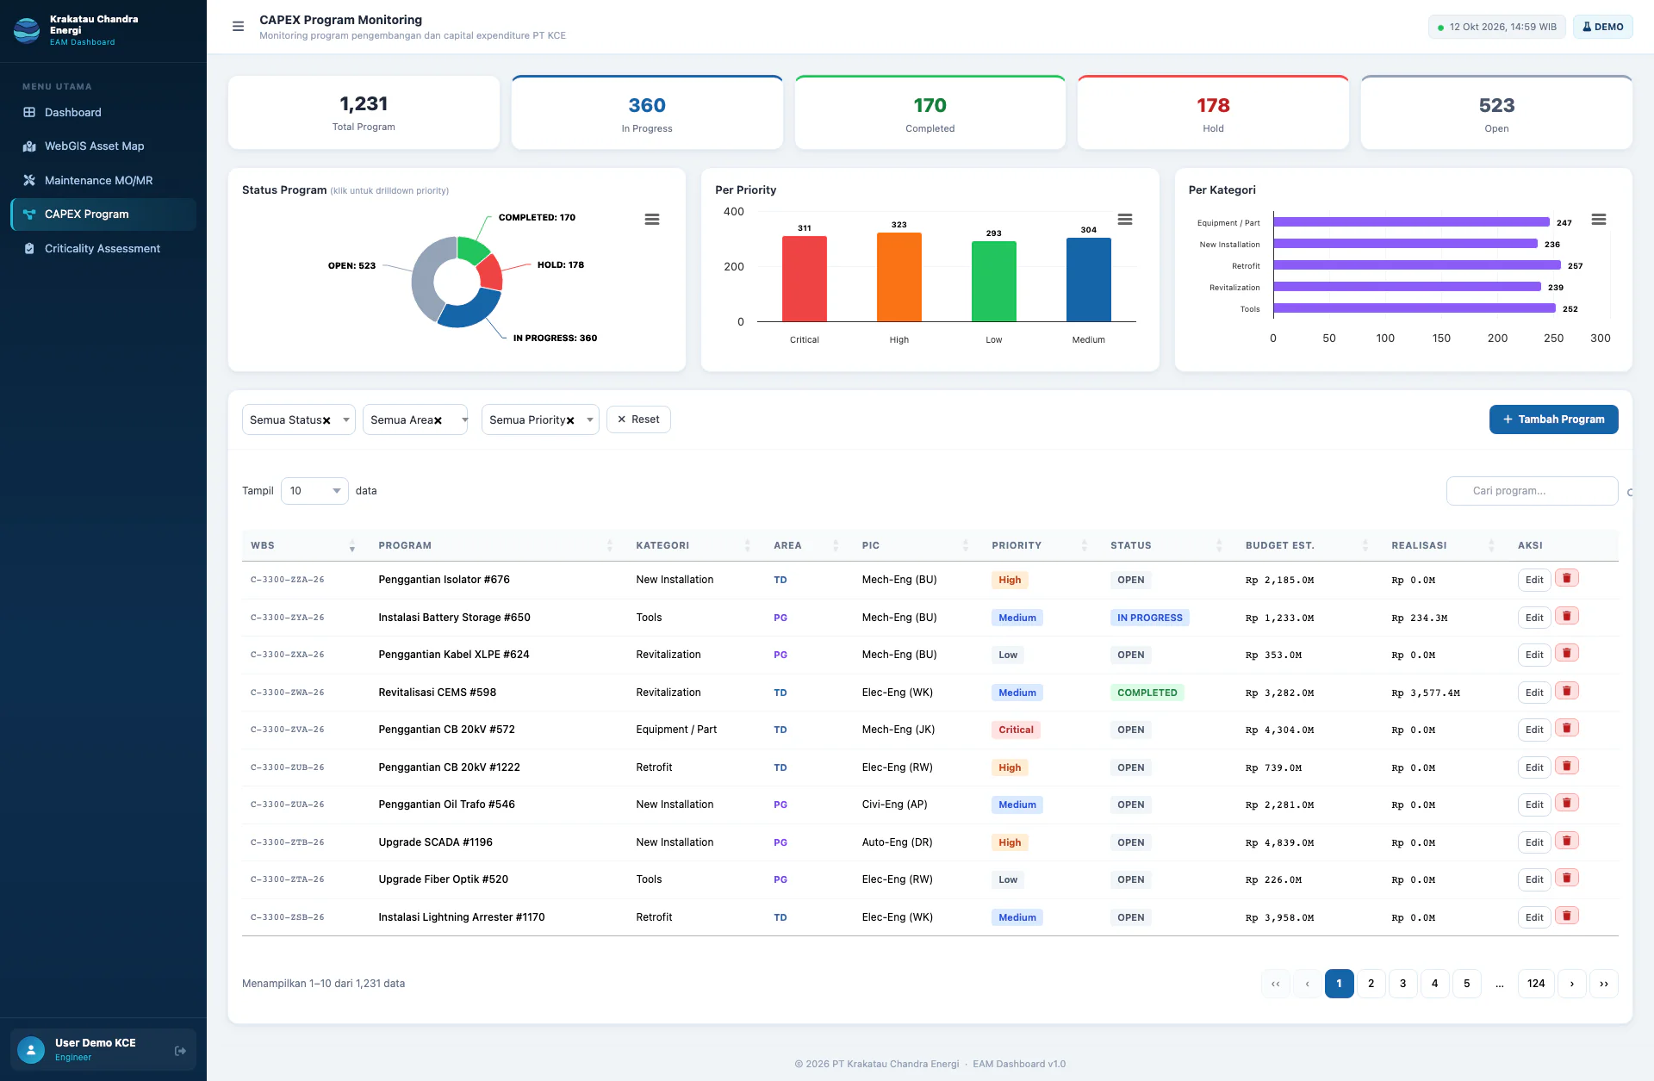
Task: Open Dashboard in the sidebar
Action: coord(103,112)
